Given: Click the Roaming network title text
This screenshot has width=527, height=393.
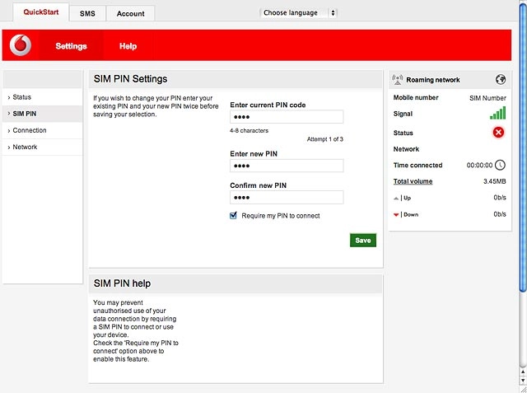Looking at the screenshot, I should (x=433, y=80).
